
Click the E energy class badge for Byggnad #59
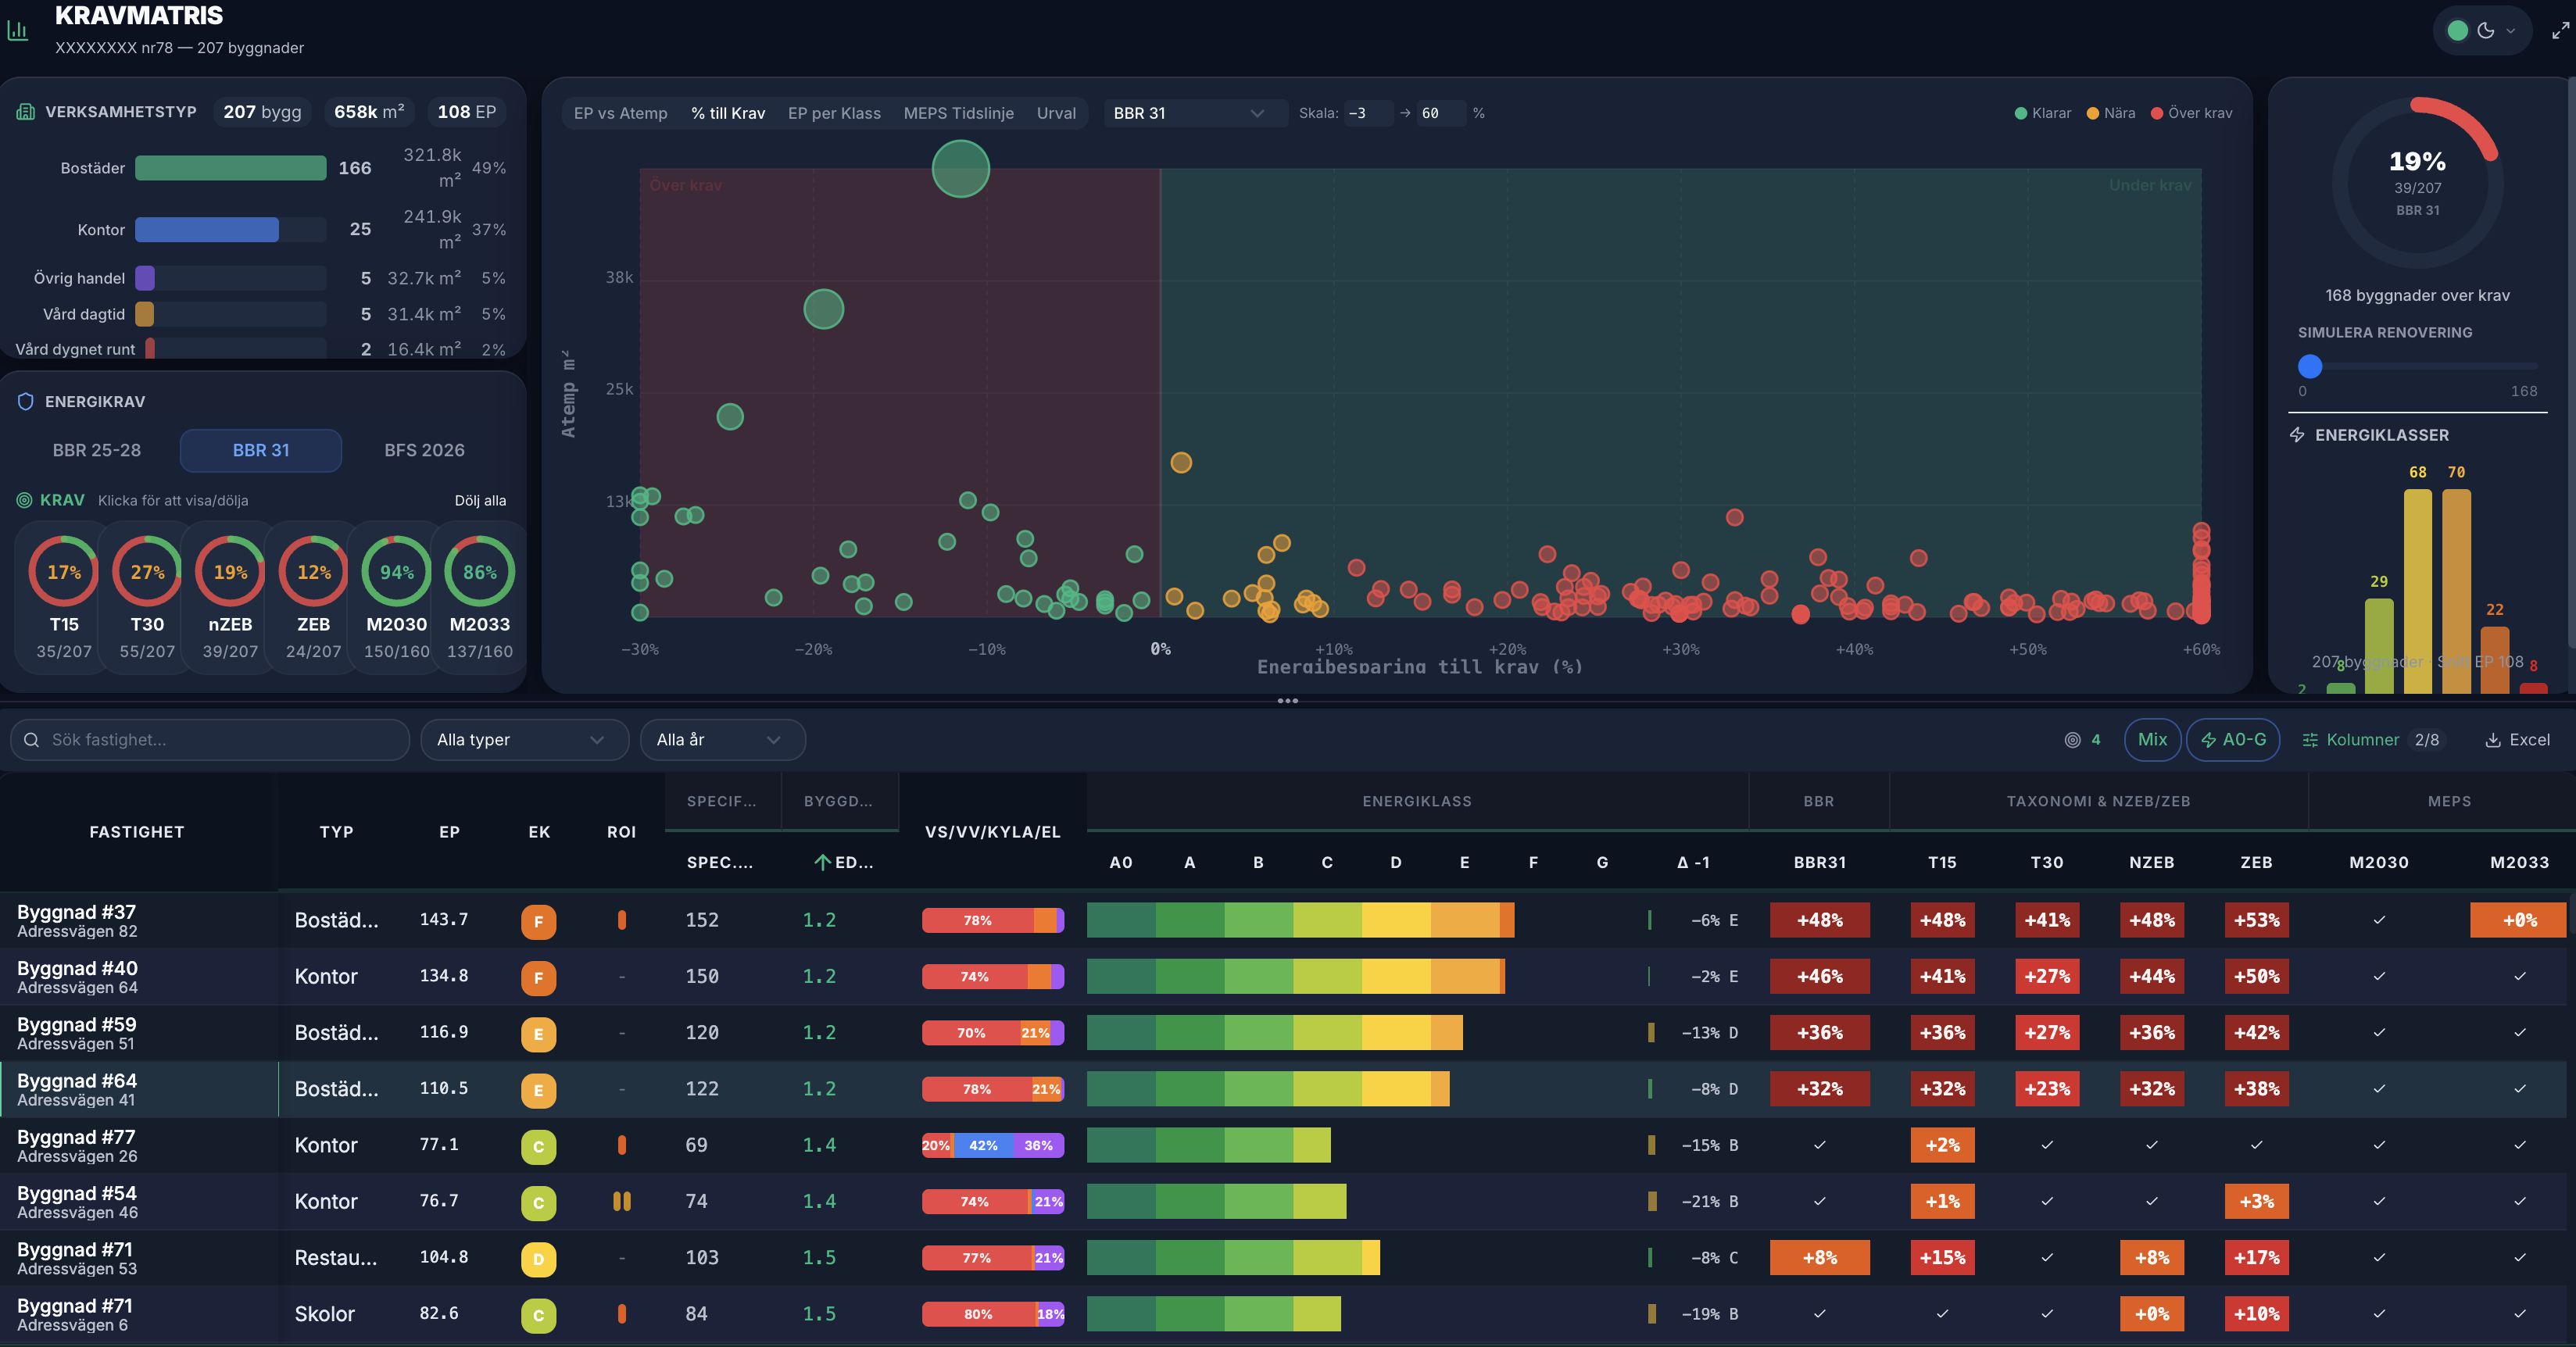pos(538,1034)
